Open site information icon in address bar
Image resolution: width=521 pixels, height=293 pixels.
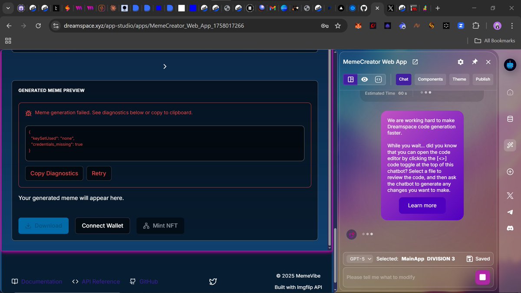(56, 26)
